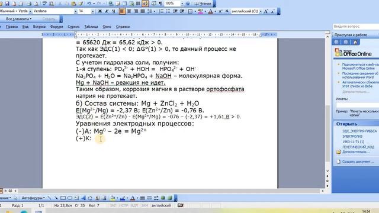
Task: Open the Undo history dropdown arrow
Action: 94,4
